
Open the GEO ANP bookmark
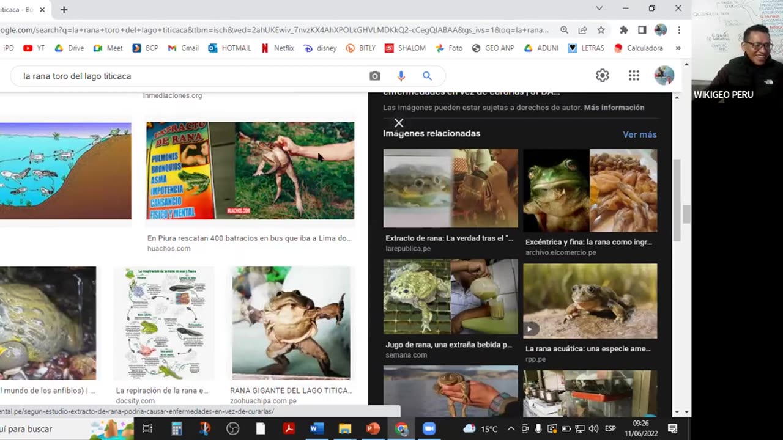[x=493, y=48]
